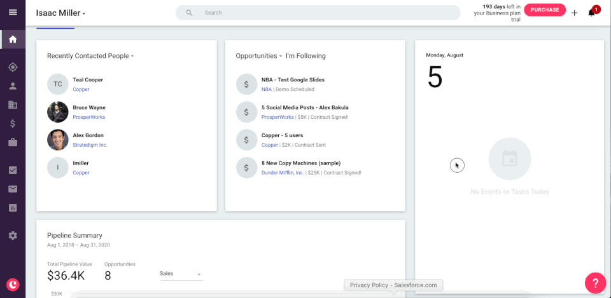
Task: Open the Stratedigm Inc. company link
Action: coord(90,145)
